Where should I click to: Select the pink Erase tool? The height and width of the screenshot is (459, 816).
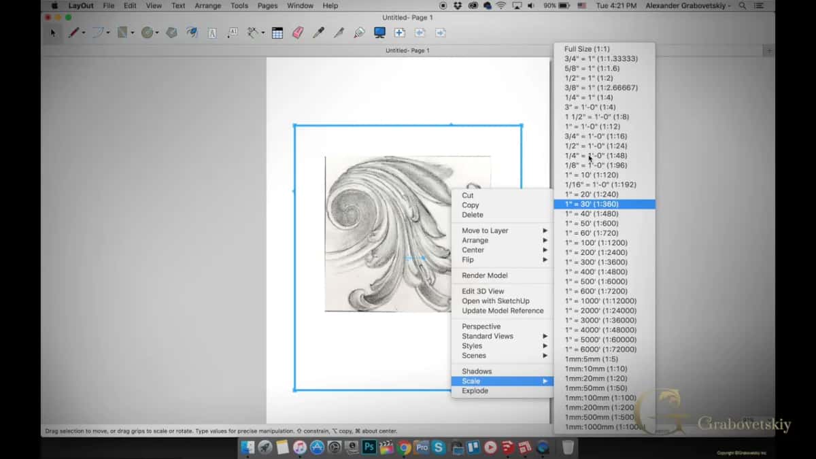point(298,33)
